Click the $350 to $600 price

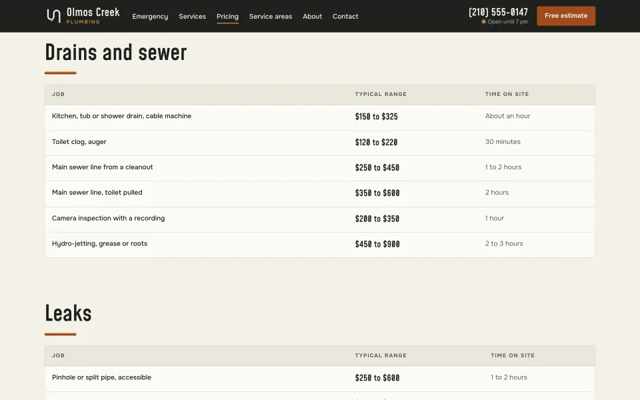pos(377,193)
